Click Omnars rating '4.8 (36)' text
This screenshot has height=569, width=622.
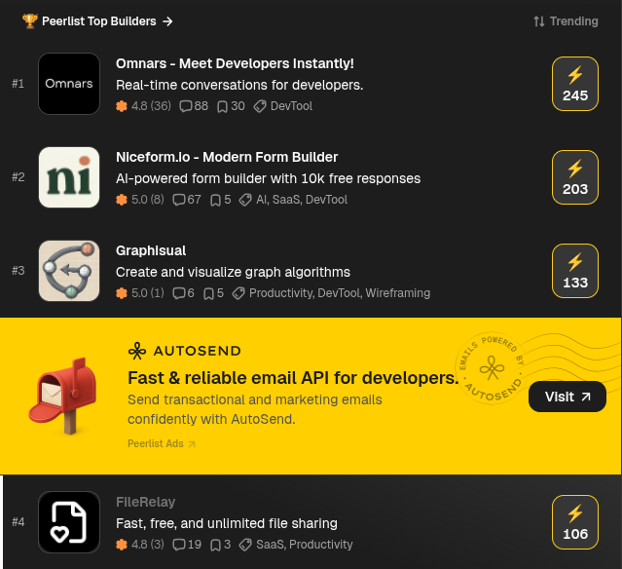tap(151, 106)
